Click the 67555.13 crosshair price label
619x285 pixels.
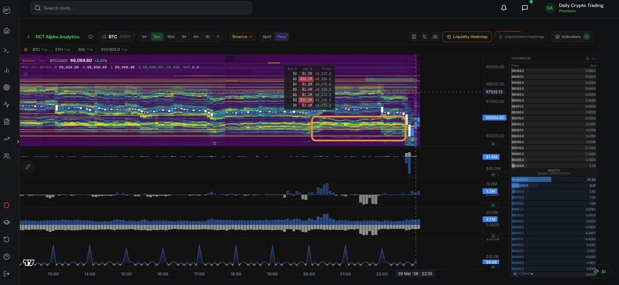click(x=494, y=92)
